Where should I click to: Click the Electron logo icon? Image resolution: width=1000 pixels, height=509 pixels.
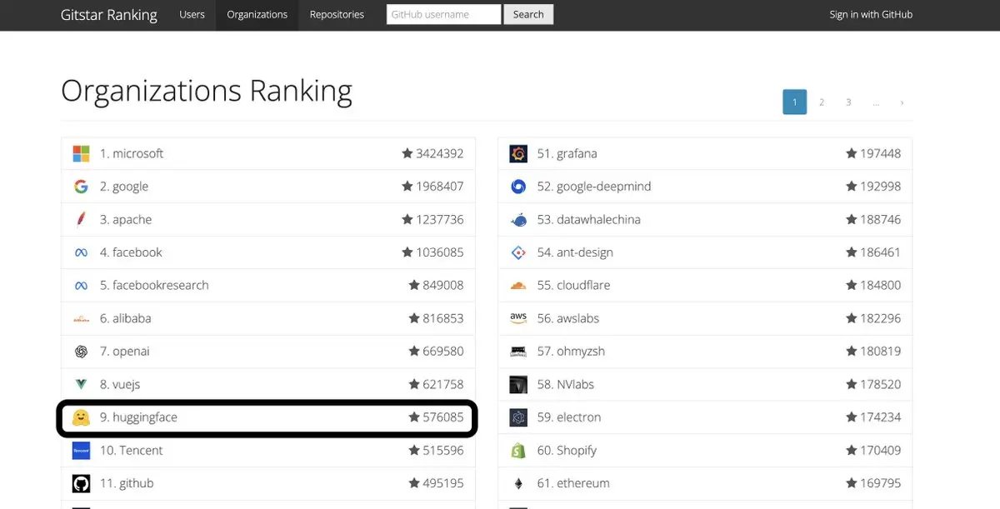pyautogui.click(x=518, y=417)
